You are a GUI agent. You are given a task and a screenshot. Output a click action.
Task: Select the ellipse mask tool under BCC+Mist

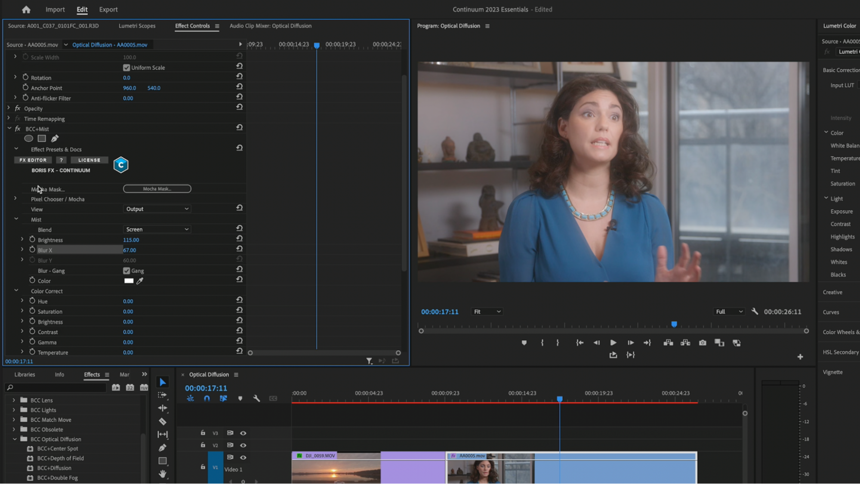coord(28,139)
